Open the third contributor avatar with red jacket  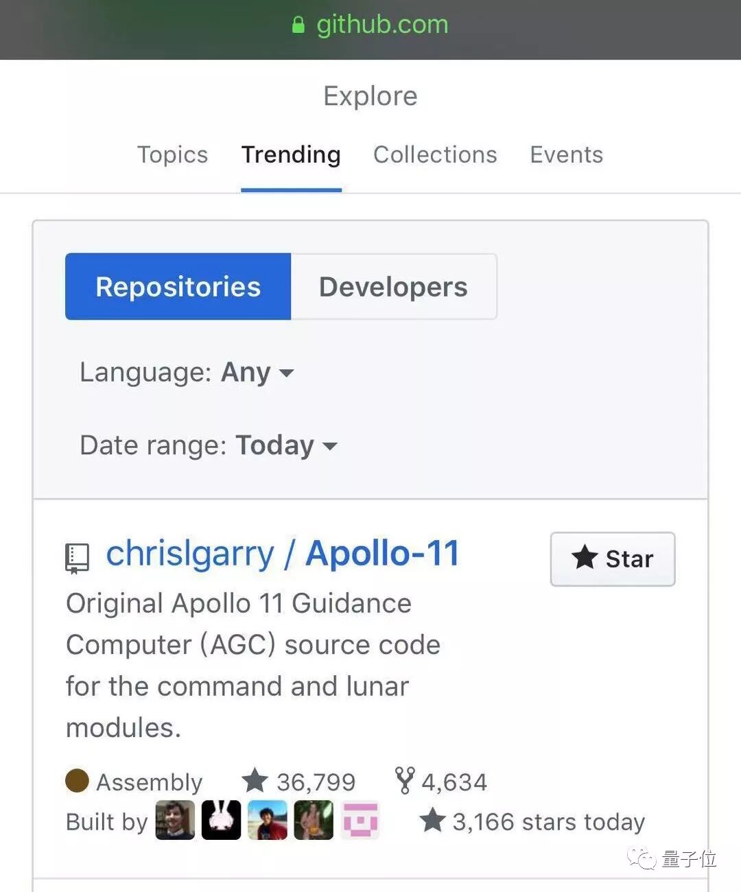click(x=268, y=820)
